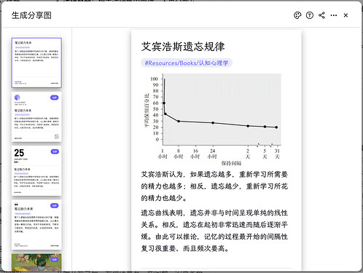Click the 艾宾浩斯遗忘规律 title in preview
The image size is (363, 273).
183,47
